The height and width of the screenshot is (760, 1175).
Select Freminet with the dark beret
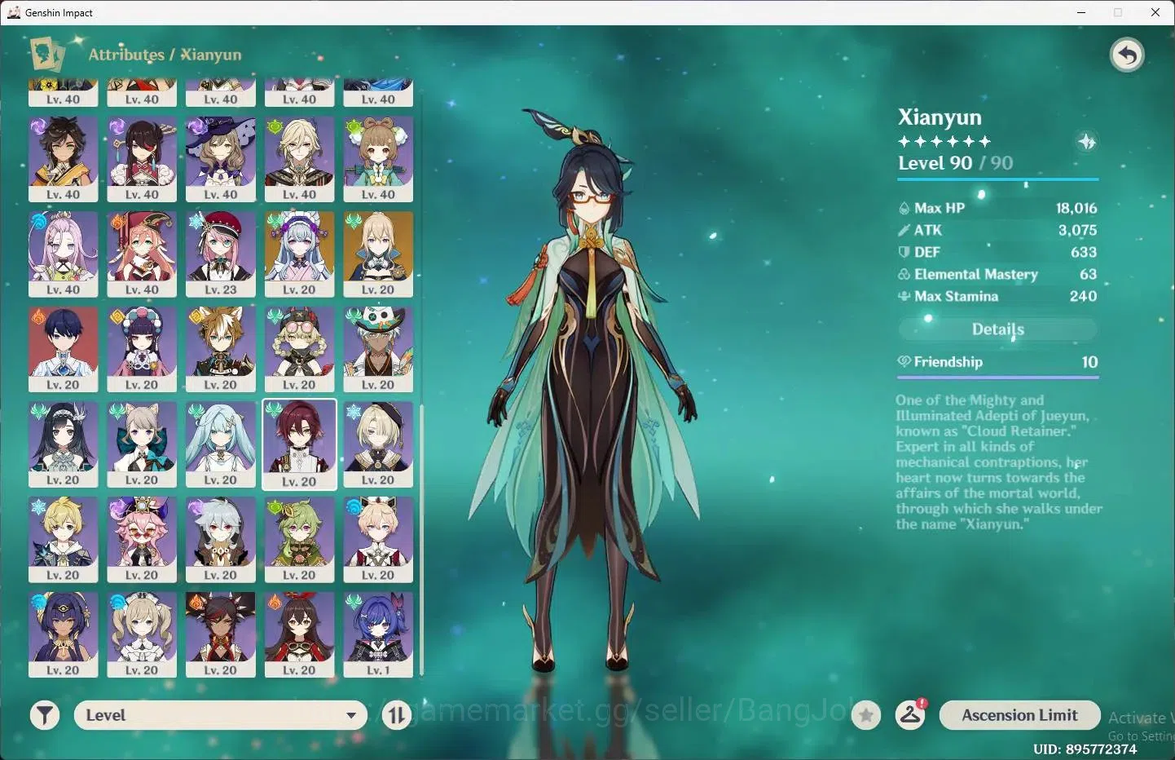[378, 445]
